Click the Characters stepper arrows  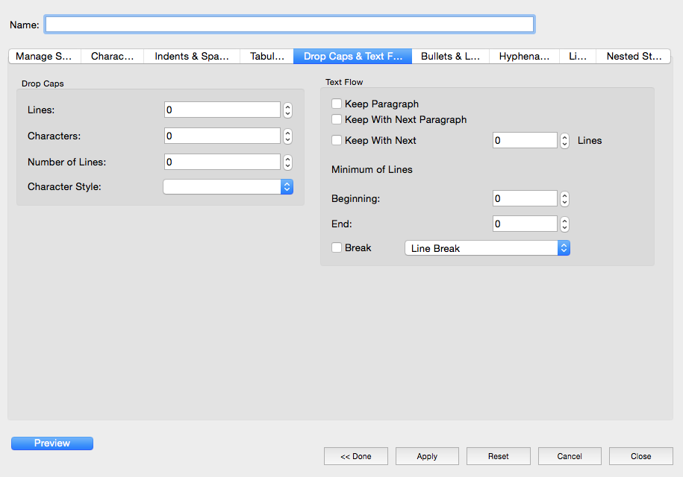[x=287, y=136]
